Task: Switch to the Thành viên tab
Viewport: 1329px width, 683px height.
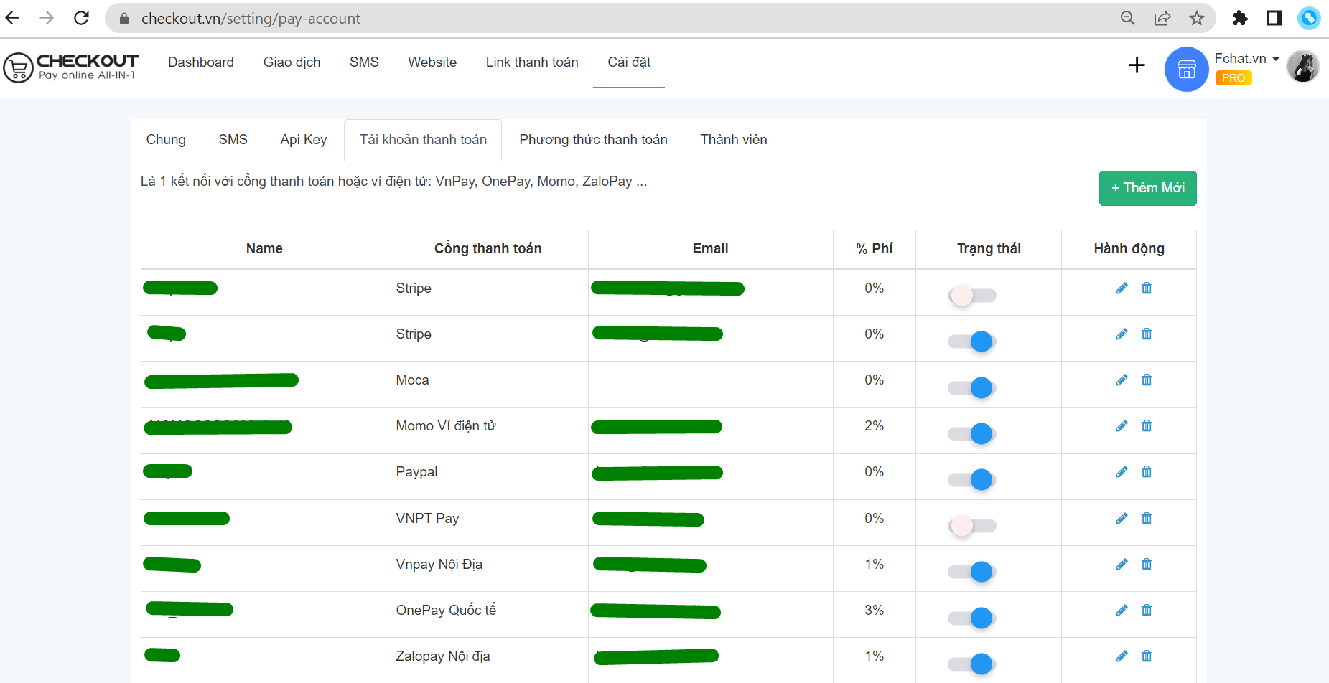Action: pos(734,140)
